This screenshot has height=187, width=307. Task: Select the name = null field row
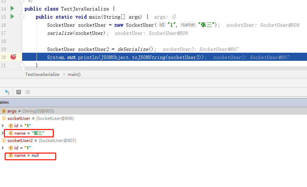point(153,155)
